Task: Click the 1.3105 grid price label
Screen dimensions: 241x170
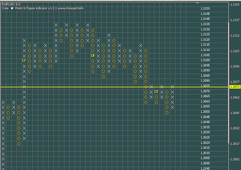Action: point(205,55)
